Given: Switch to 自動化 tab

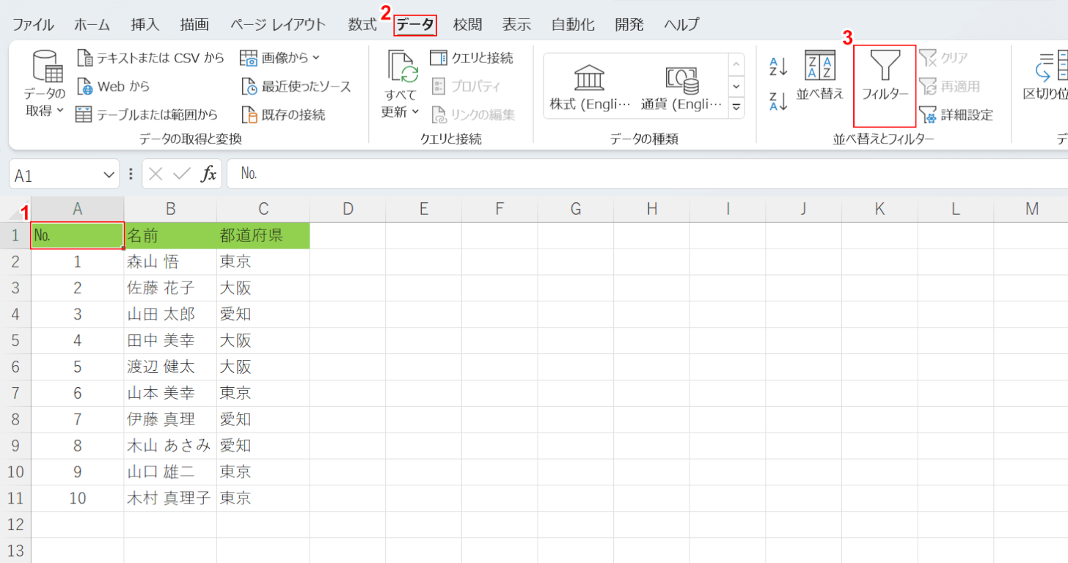Looking at the screenshot, I should coord(573,24).
